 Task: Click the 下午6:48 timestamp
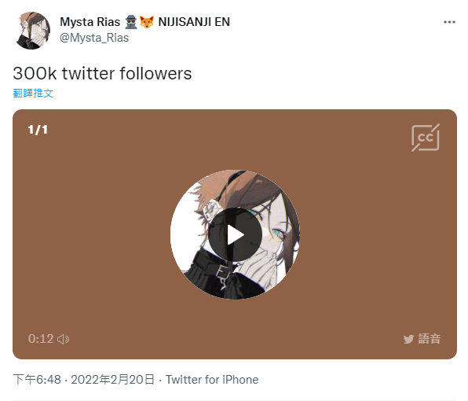tap(37, 380)
